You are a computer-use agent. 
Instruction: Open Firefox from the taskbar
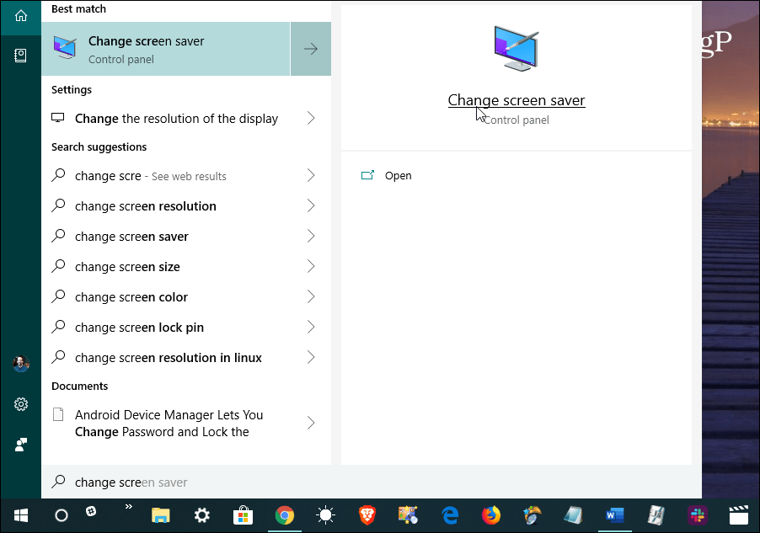tap(491, 515)
